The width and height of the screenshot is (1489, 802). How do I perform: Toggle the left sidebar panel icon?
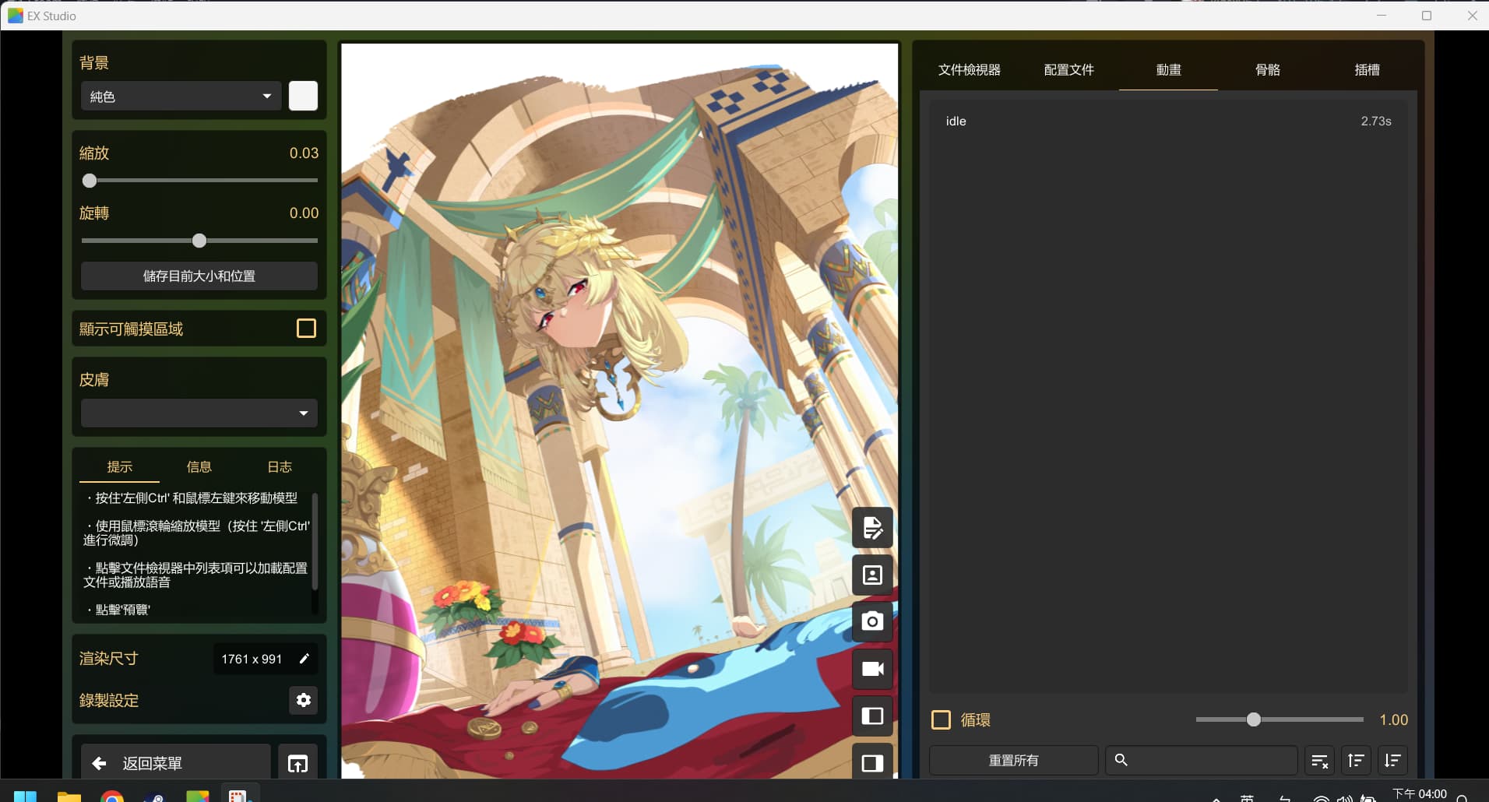[x=872, y=716]
